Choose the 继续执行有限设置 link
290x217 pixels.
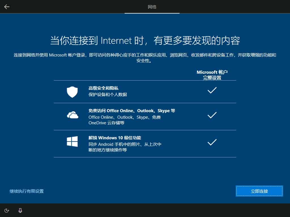tap(27, 191)
